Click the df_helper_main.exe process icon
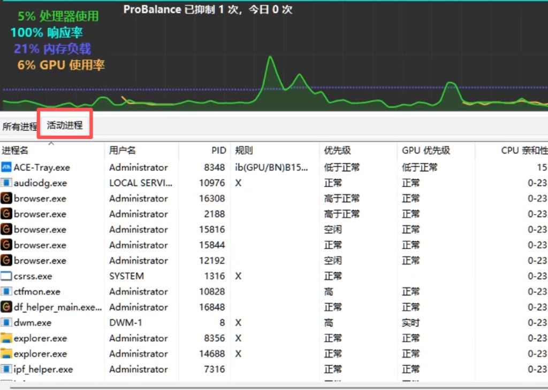Screen dimensions: 548x390 point(6,307)
